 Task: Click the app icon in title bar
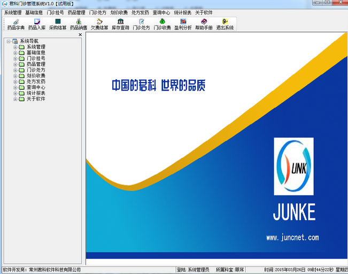click(x=4, y=4)
